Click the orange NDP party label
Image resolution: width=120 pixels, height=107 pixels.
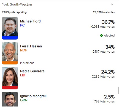coord(24,50)
